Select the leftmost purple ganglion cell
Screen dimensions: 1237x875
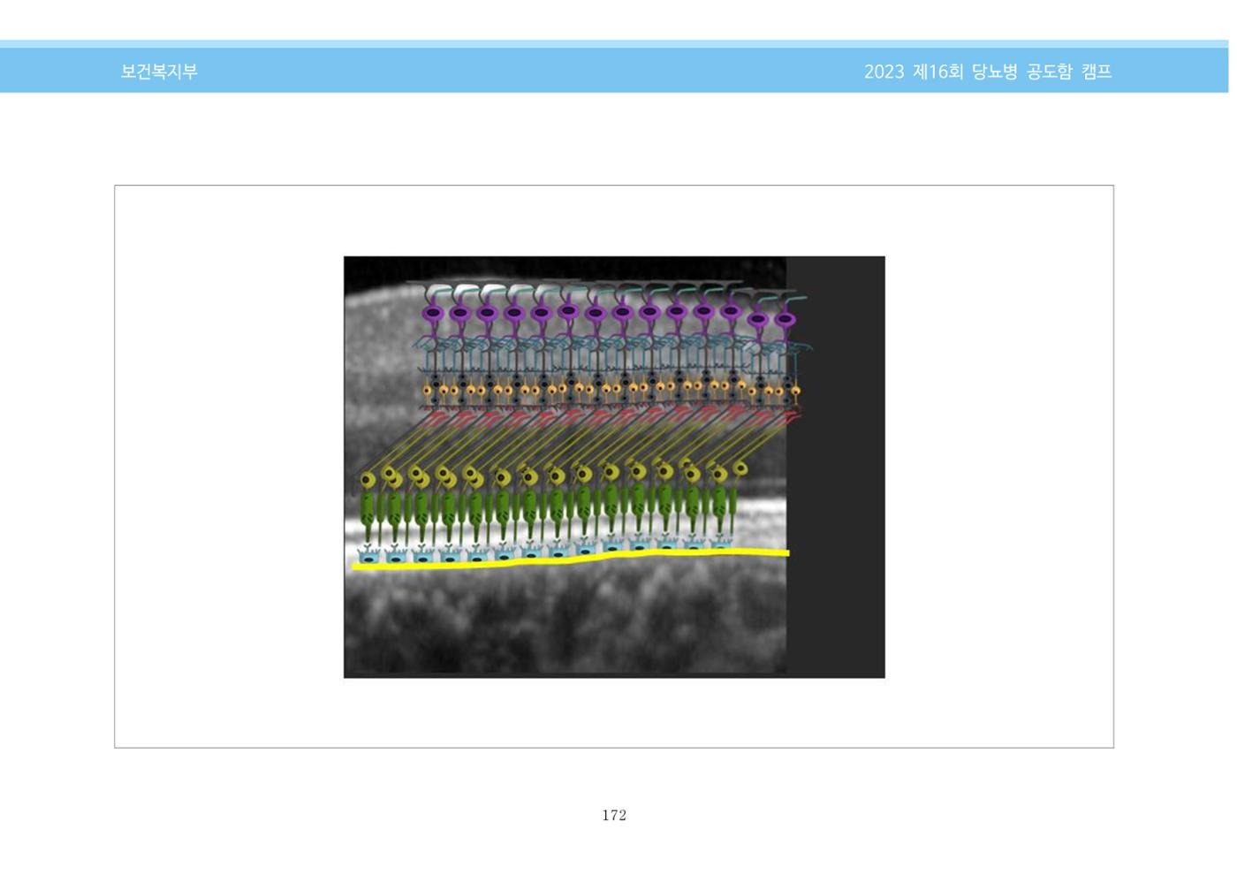(x=432, y=313)
